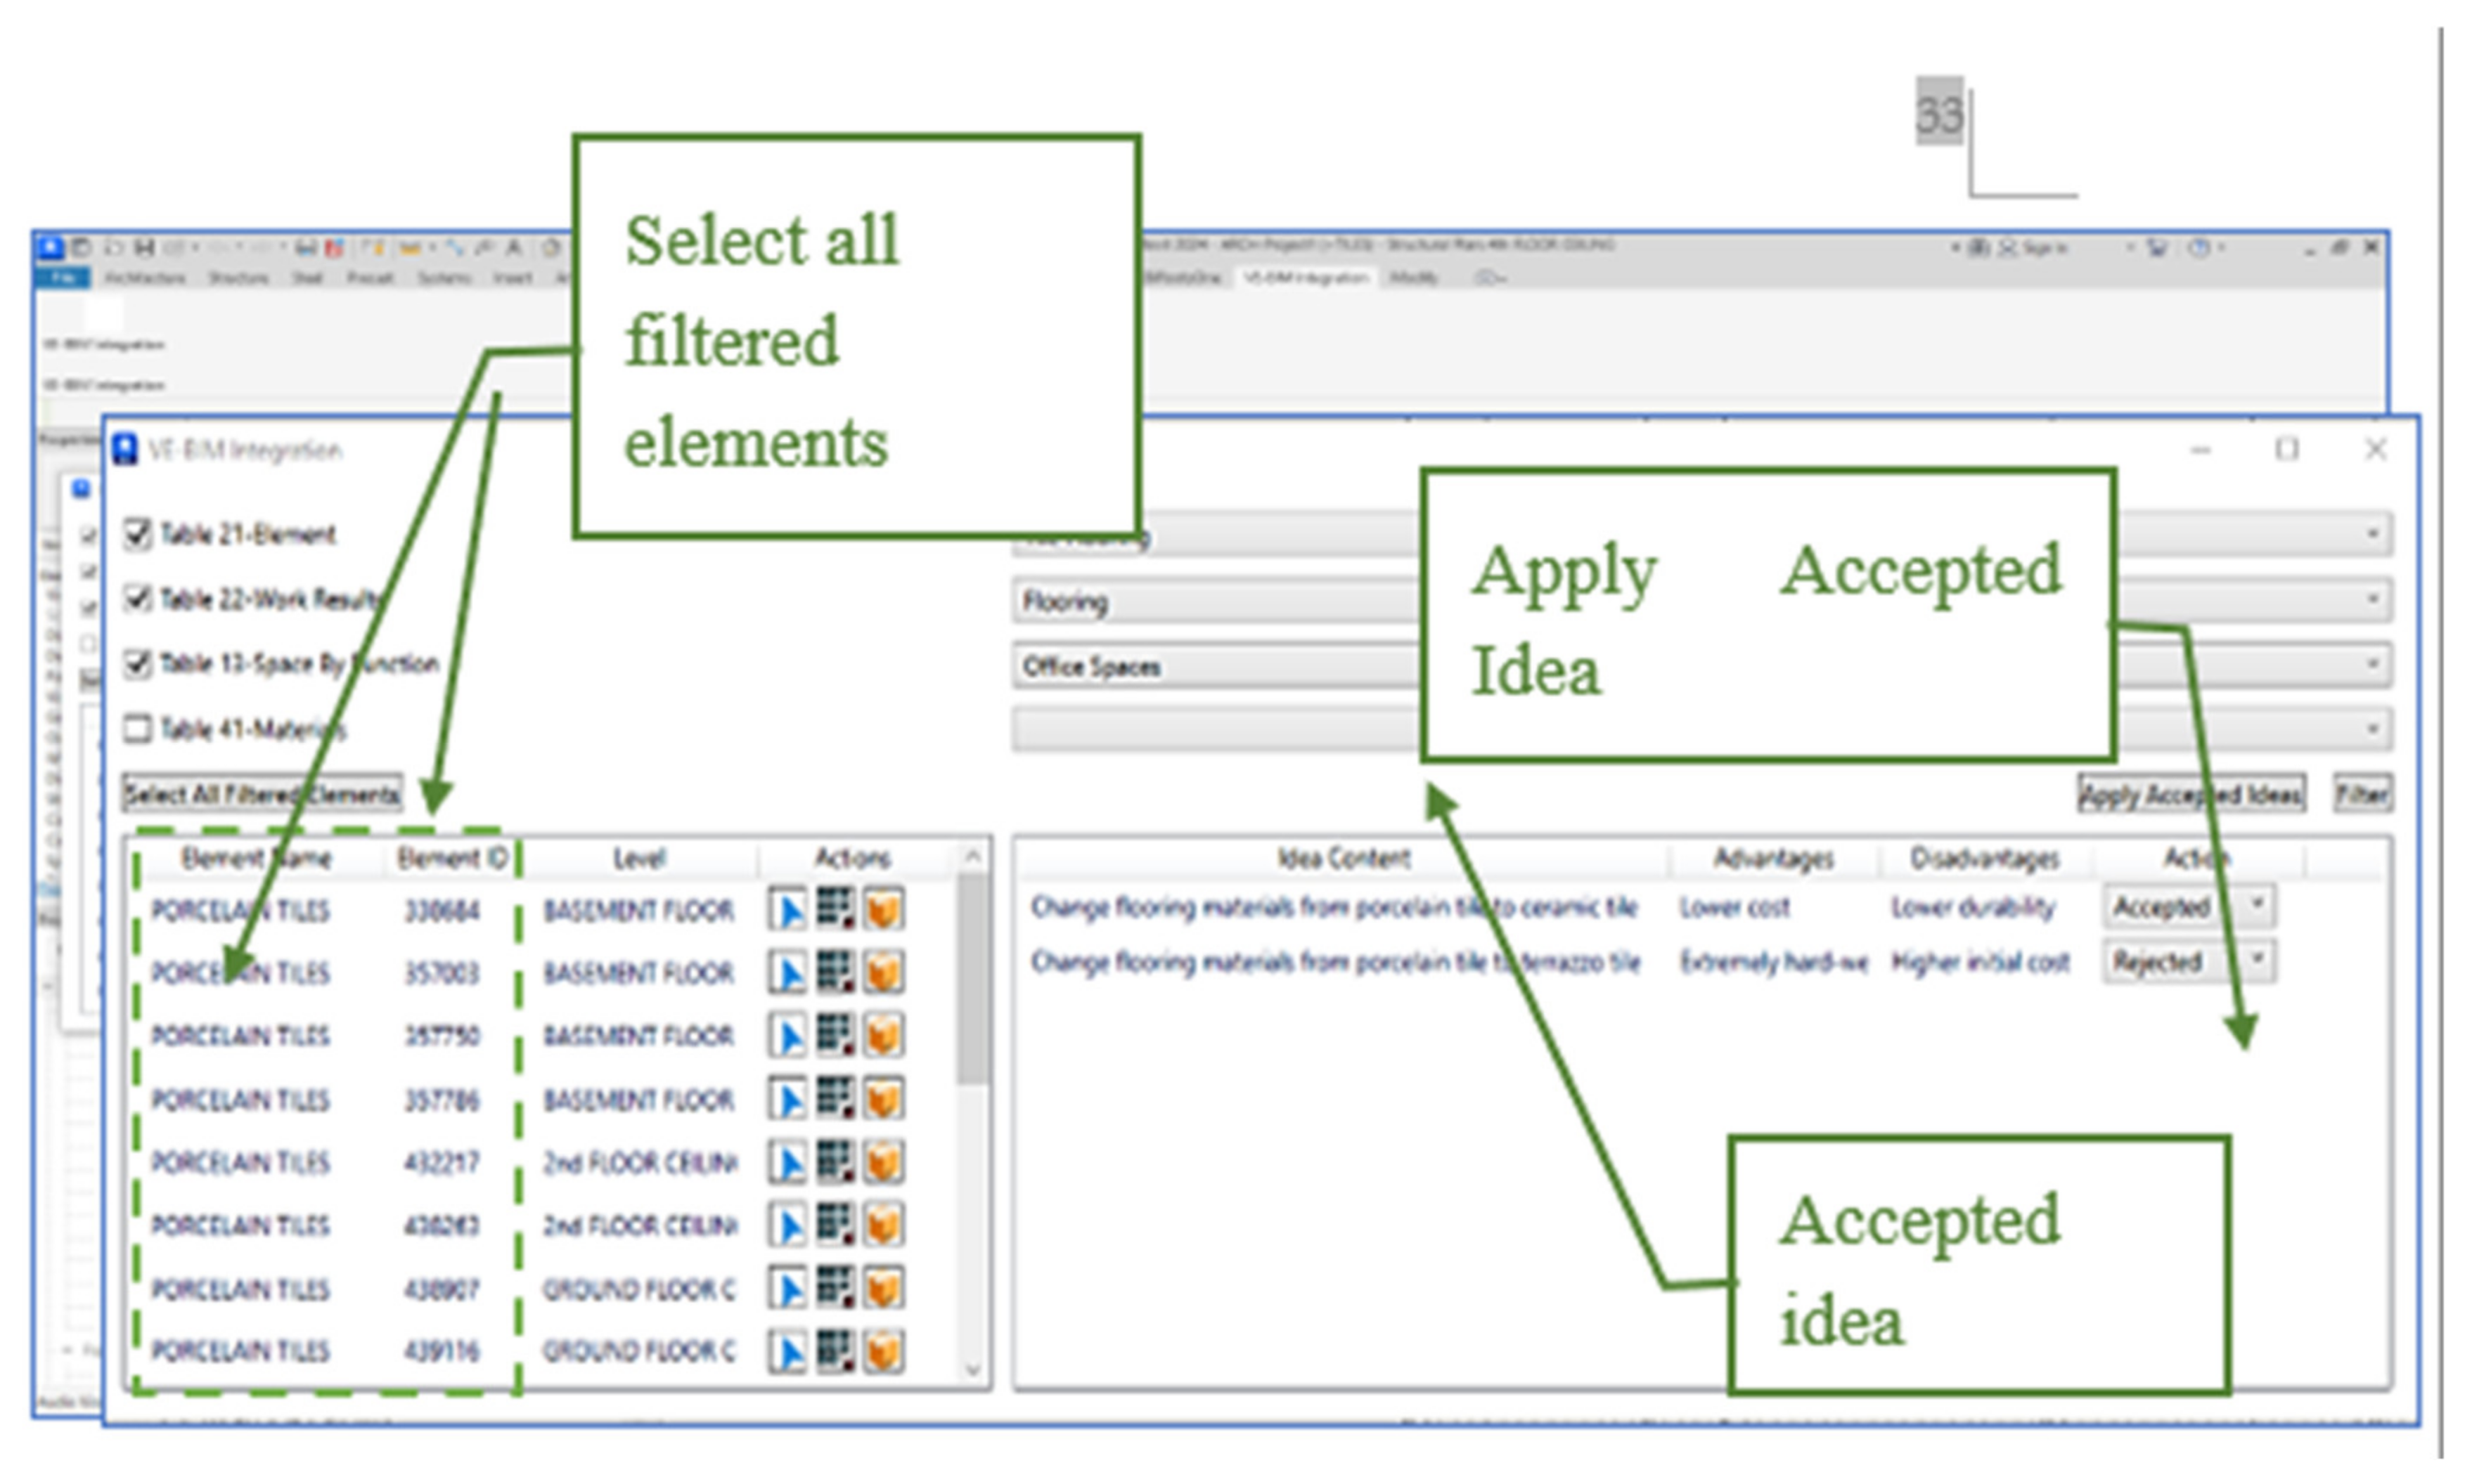Open the Flooring dropdown arrow
The width and height of the screenshot is (2472, 1484).
(x=2372, y=600)
